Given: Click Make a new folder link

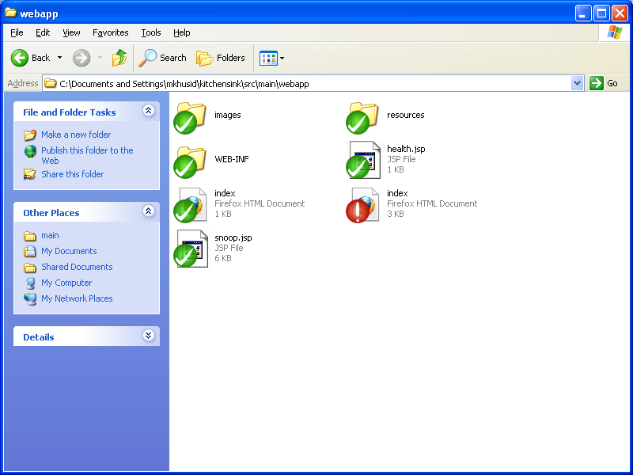Looking at the screenshot, I should click(x=76, y=135).
